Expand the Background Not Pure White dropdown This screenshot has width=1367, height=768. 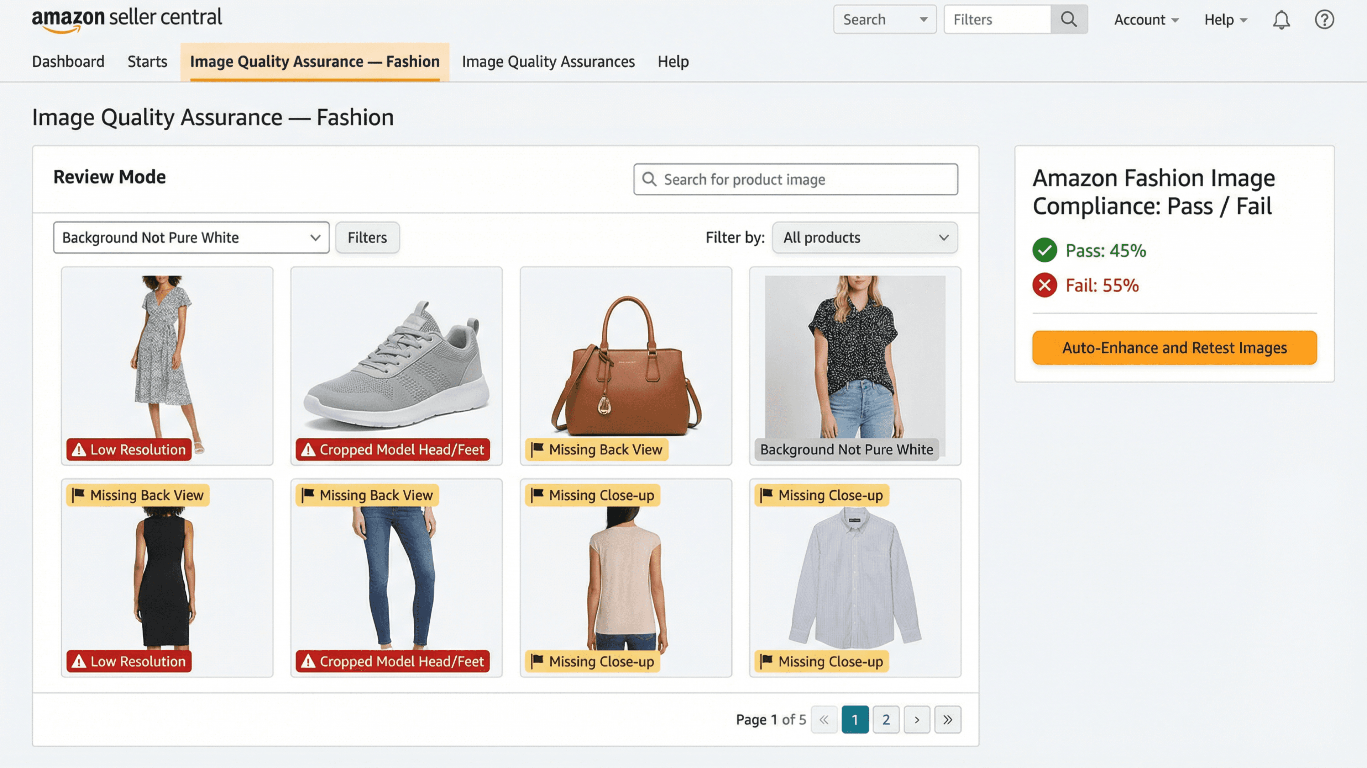[x=191, y=238]
